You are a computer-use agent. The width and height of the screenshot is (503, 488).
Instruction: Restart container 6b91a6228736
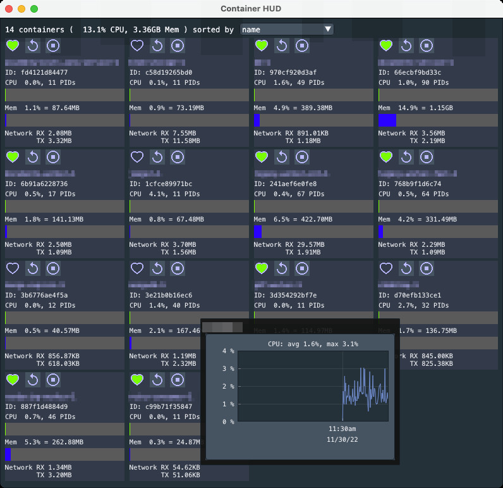pos(33,157)
